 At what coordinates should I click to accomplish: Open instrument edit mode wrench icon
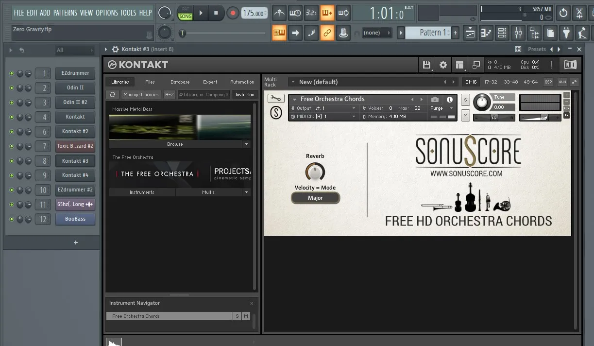[x=275, y=99]
